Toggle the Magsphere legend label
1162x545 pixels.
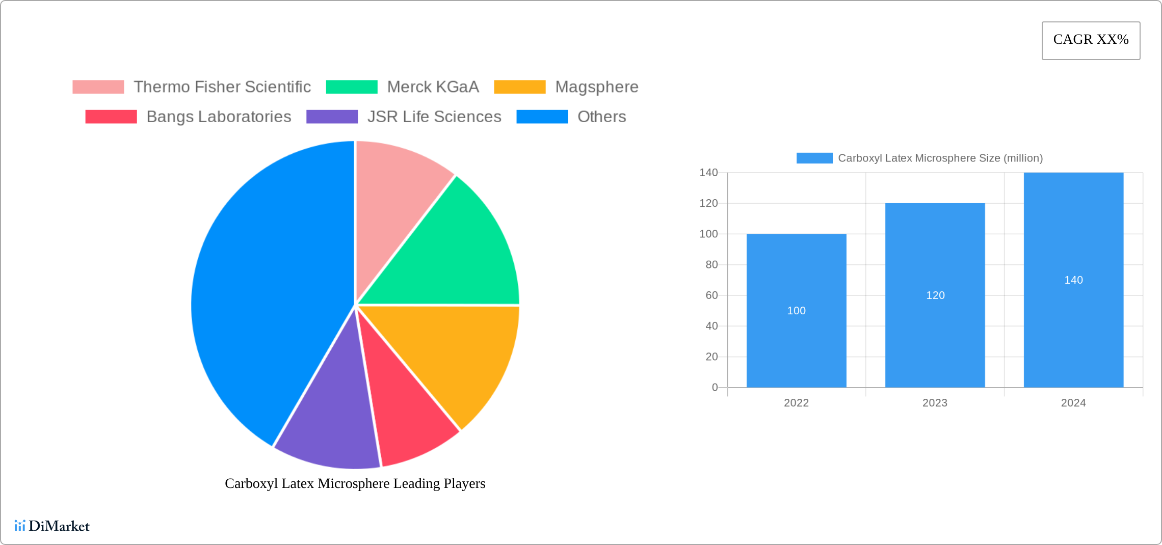point(596,87)
